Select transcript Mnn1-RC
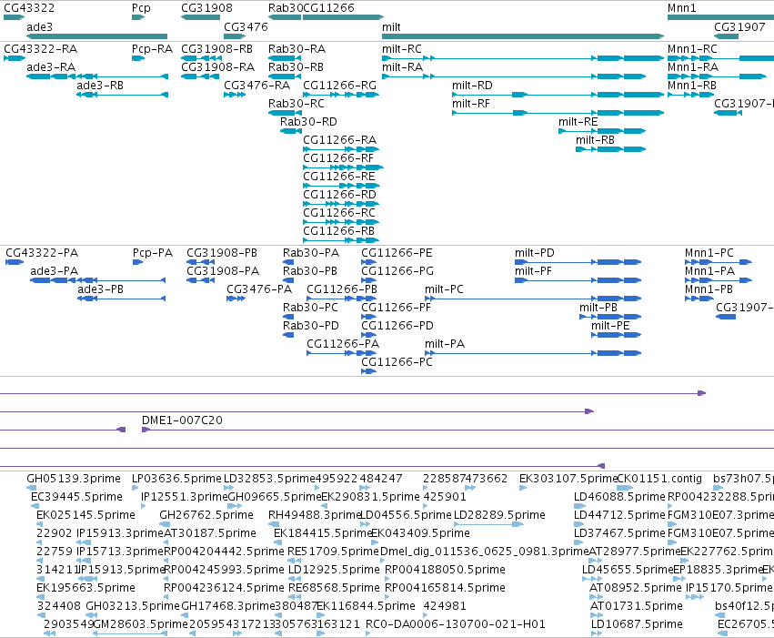774x638 pixels. [x=720, y=58]
